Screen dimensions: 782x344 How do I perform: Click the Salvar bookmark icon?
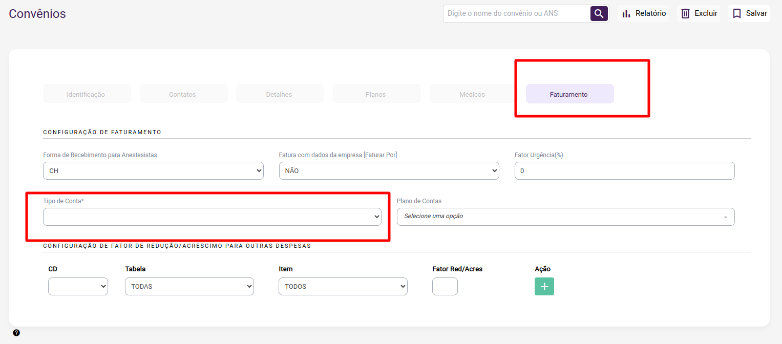736,14
